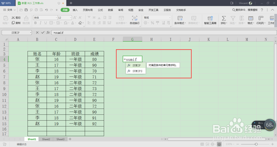
Task: Open the font size dropdown showing 12
Action: 70,18
